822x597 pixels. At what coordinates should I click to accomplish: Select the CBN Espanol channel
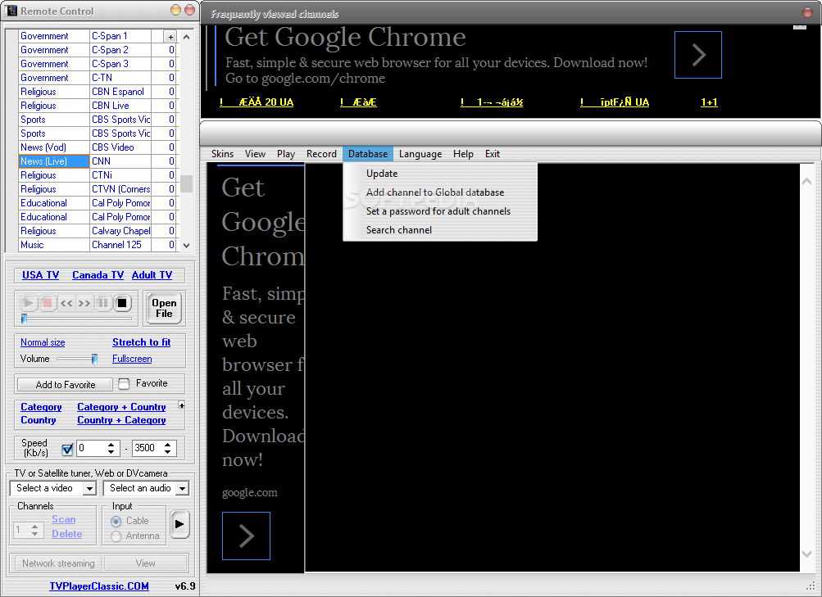tap(121, 92)
